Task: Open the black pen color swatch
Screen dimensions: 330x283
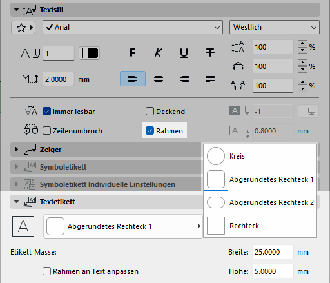Action: point(89,53)
